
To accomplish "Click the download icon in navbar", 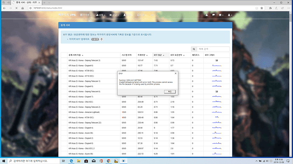I will 207,15.
